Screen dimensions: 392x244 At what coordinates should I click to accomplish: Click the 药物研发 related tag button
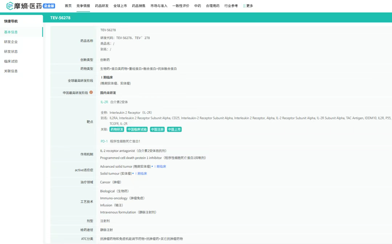click(x=117, y=129)
